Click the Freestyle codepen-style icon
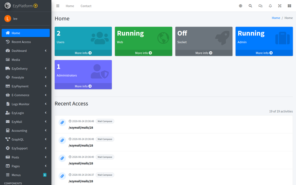The height and width of the screenshot is (185, 296). (x=8, y=77)
